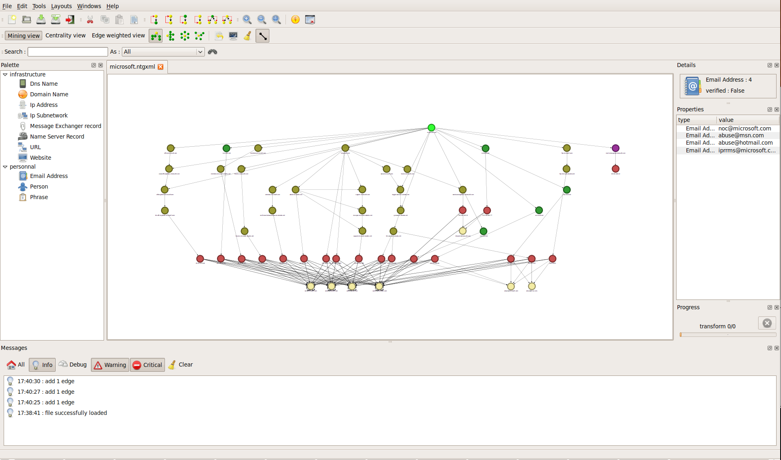Click the binoculars search icon
Viewport: 781px width, 460px height.
(213, 52)
